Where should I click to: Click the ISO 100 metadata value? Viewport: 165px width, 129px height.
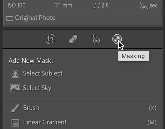point(17,5)
